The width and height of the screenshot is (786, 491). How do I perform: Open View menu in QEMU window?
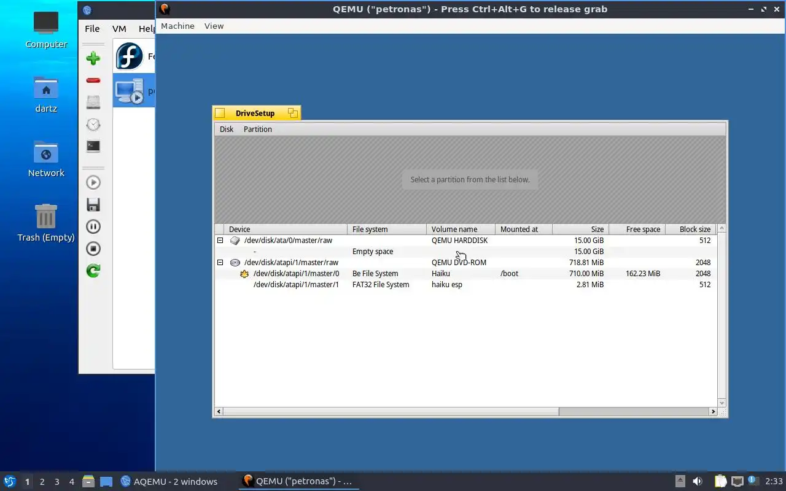pos(214,26)
